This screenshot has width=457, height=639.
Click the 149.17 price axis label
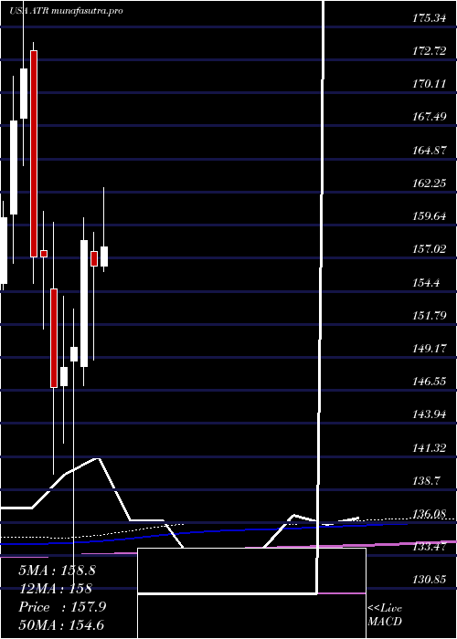pos(429,348)
